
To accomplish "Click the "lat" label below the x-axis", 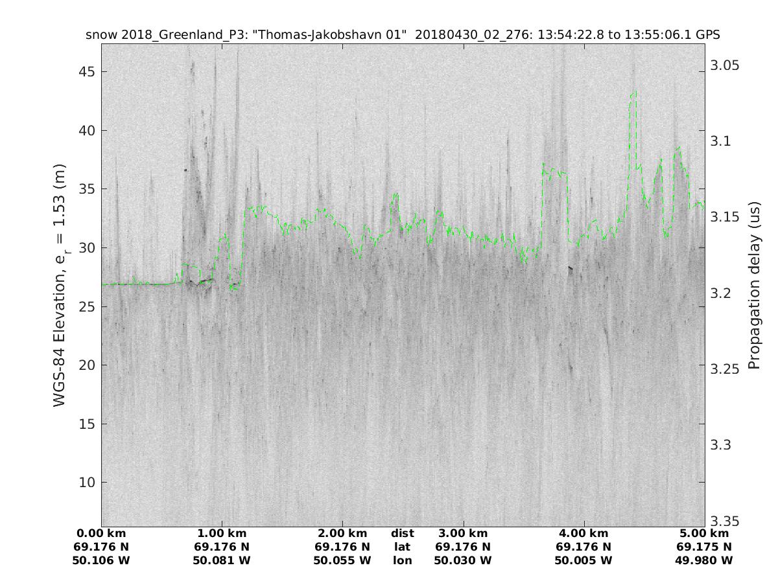I will [x=402, y=547].
